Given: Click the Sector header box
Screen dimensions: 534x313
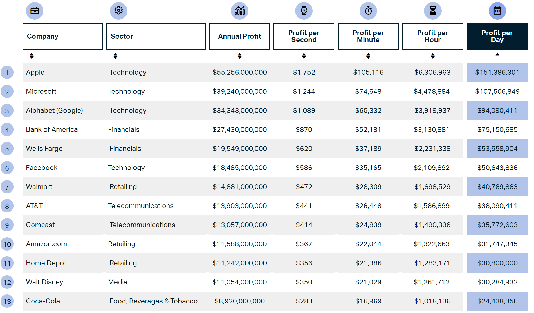Looking at the screenshot, I should point(156,36).
